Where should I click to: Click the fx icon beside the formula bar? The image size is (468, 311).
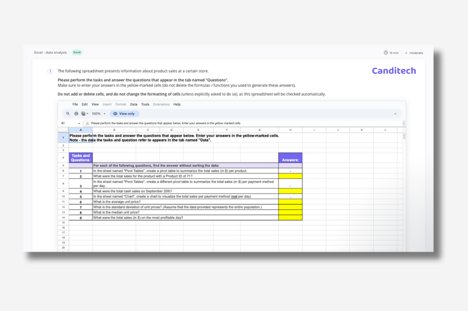[x=87, y=123]
